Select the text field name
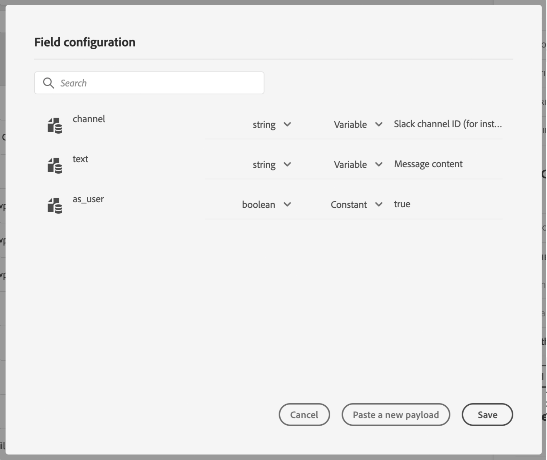Screen dimensions: 547x460 [x=80, y=159]
